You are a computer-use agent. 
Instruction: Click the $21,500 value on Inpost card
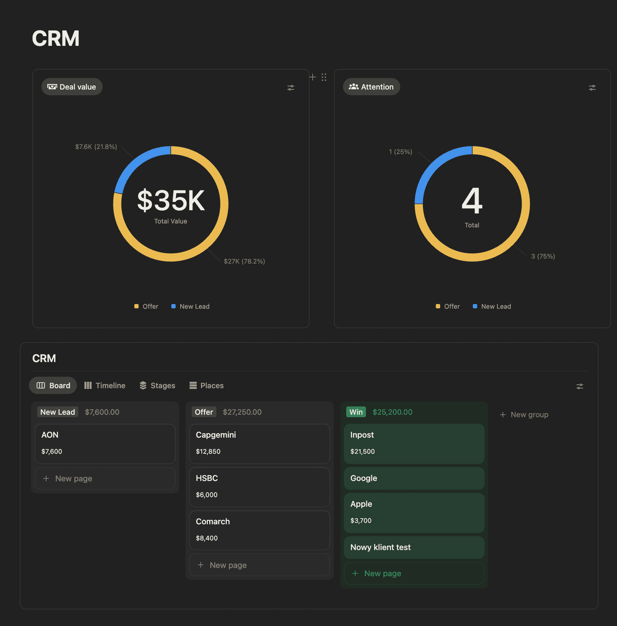pyautogui.click(x=363, y=452)
